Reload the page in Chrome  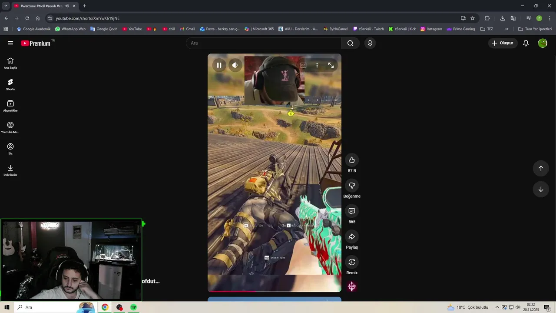tap(27, 18)
